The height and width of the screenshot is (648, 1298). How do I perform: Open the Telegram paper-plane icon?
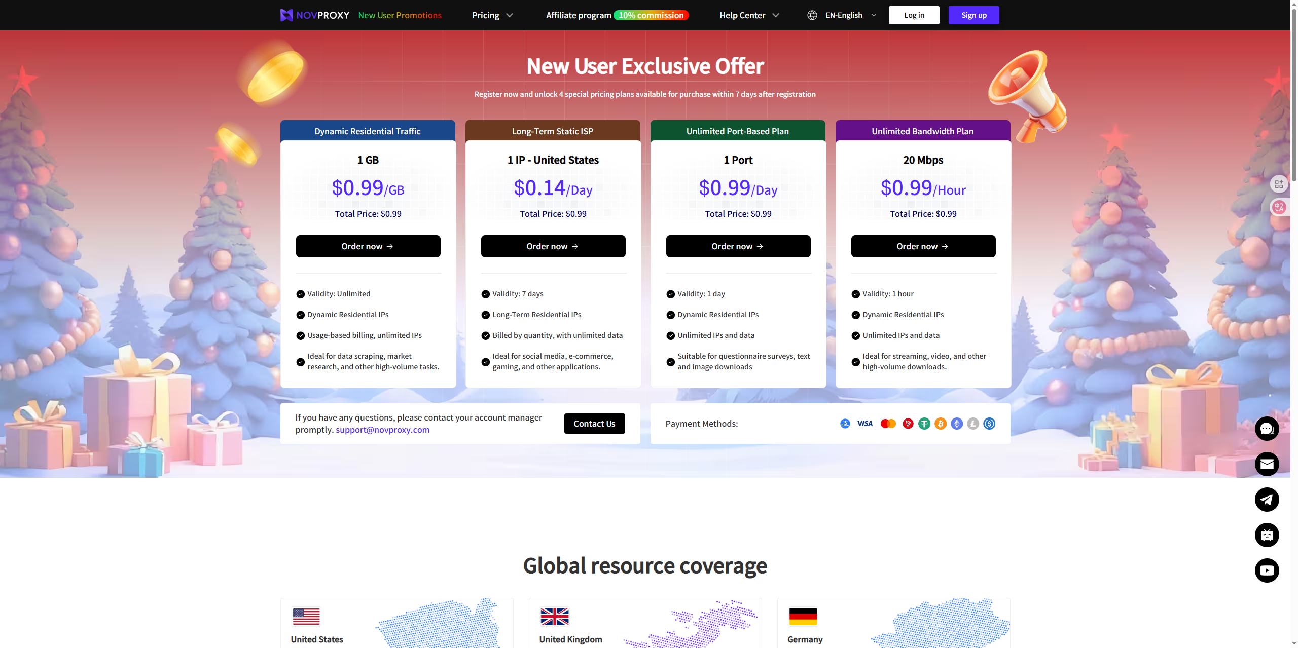coord(1267,500)
